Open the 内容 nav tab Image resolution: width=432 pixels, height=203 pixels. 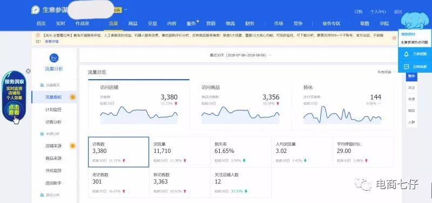(x=172, y=24)
